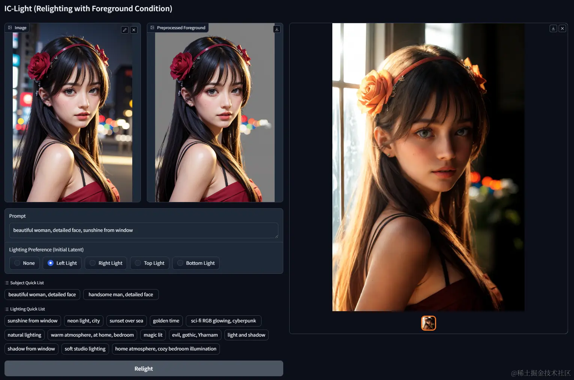
Task: Pick 'golden time' lighting preset
Action: coord(166,321)
